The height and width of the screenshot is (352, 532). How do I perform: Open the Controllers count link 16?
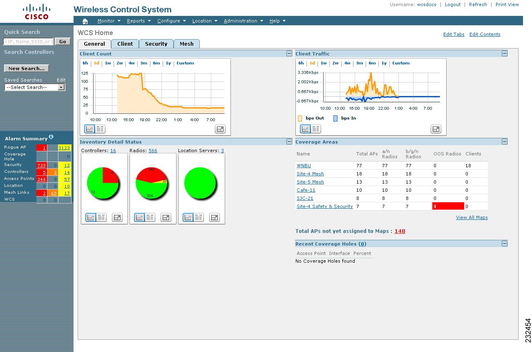113,151
